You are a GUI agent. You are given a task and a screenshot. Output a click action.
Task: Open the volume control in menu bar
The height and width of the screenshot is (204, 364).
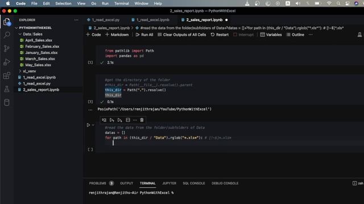(298, 3)
